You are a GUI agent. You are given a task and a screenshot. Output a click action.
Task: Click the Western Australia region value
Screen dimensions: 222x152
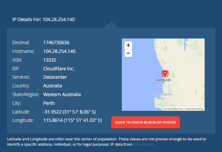pyautogui.click(x=62, y=94)
